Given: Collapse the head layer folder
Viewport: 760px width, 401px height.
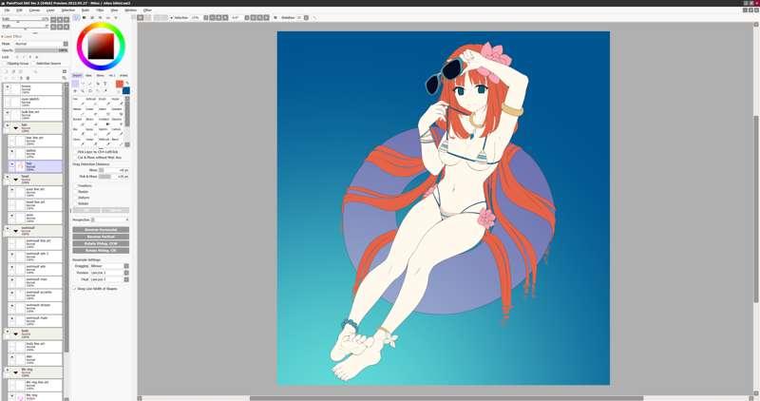Looking at the screenshot, I should 15,180.
